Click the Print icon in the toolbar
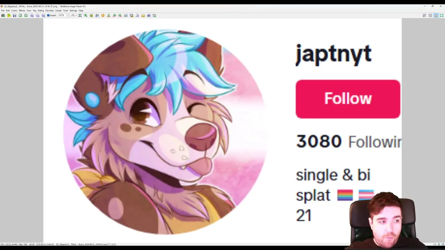The image size is (445, 250). pyautogui.click(x=149, y=15)
